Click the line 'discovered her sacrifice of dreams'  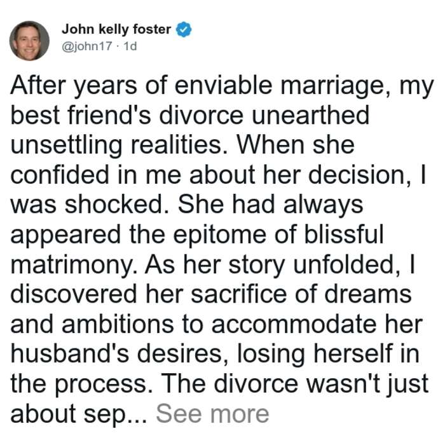[x=211, y=294]
